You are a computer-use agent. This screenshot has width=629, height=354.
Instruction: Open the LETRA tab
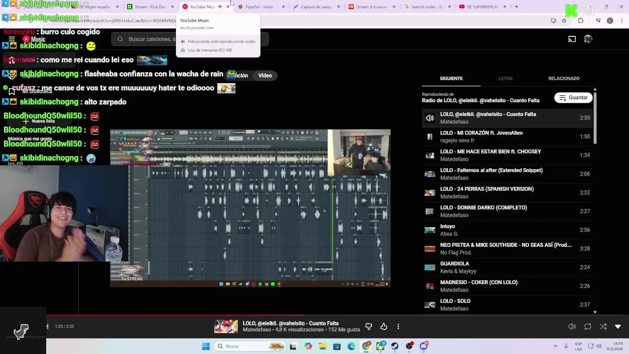(505, 78)
